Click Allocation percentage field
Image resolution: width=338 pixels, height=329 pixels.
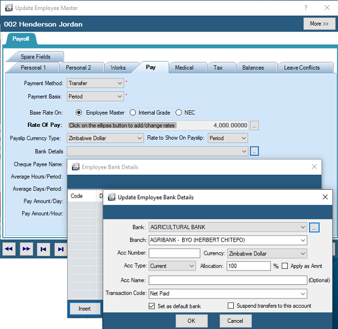248,266
